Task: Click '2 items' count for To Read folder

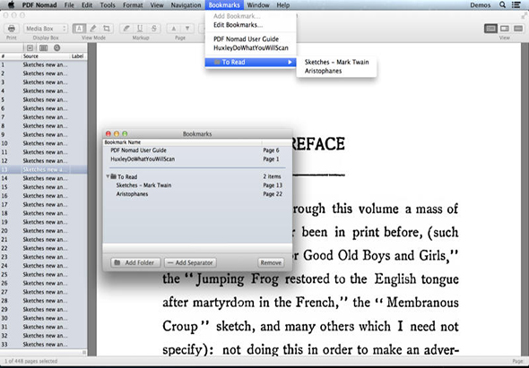Action: click(x=272, y=176)
